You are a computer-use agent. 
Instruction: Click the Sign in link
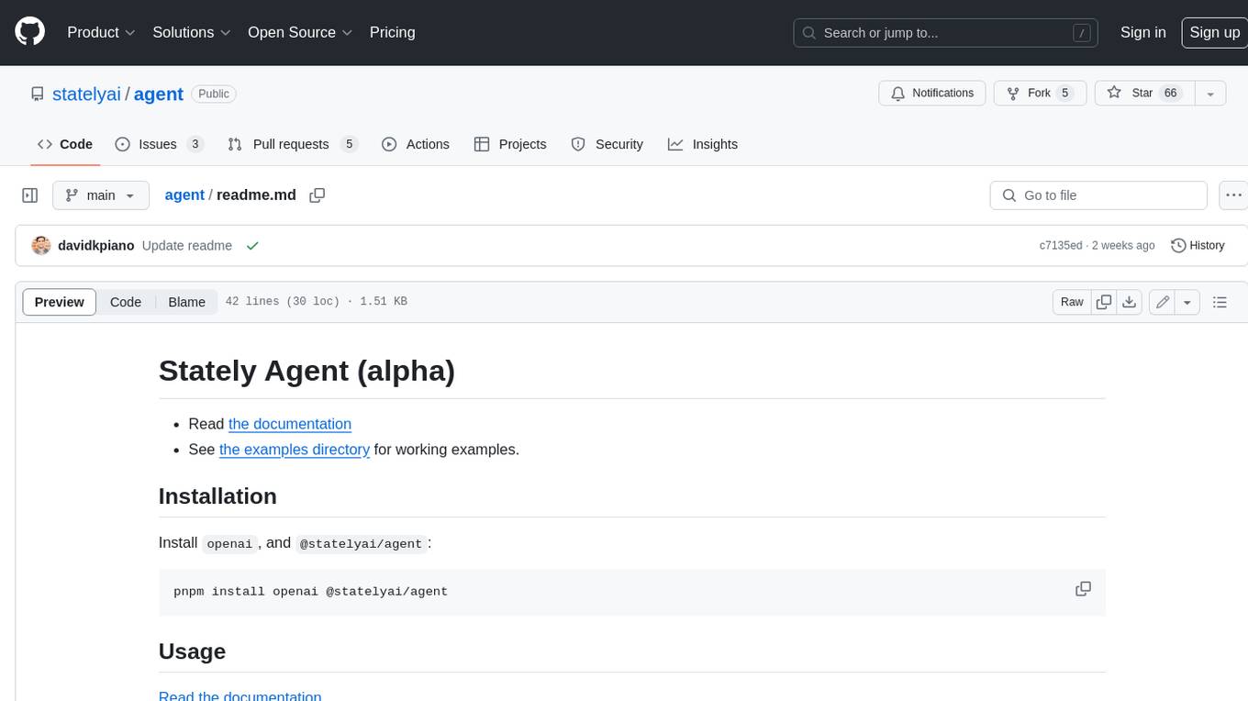click(x=1142, y=32)
